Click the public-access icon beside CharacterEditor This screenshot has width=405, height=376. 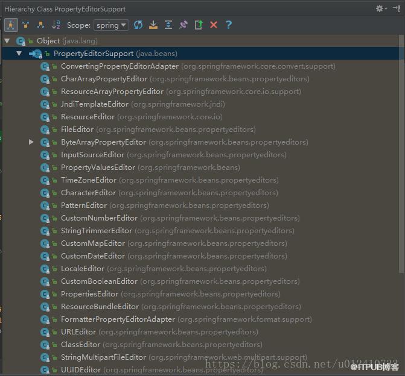pos(54,193)
